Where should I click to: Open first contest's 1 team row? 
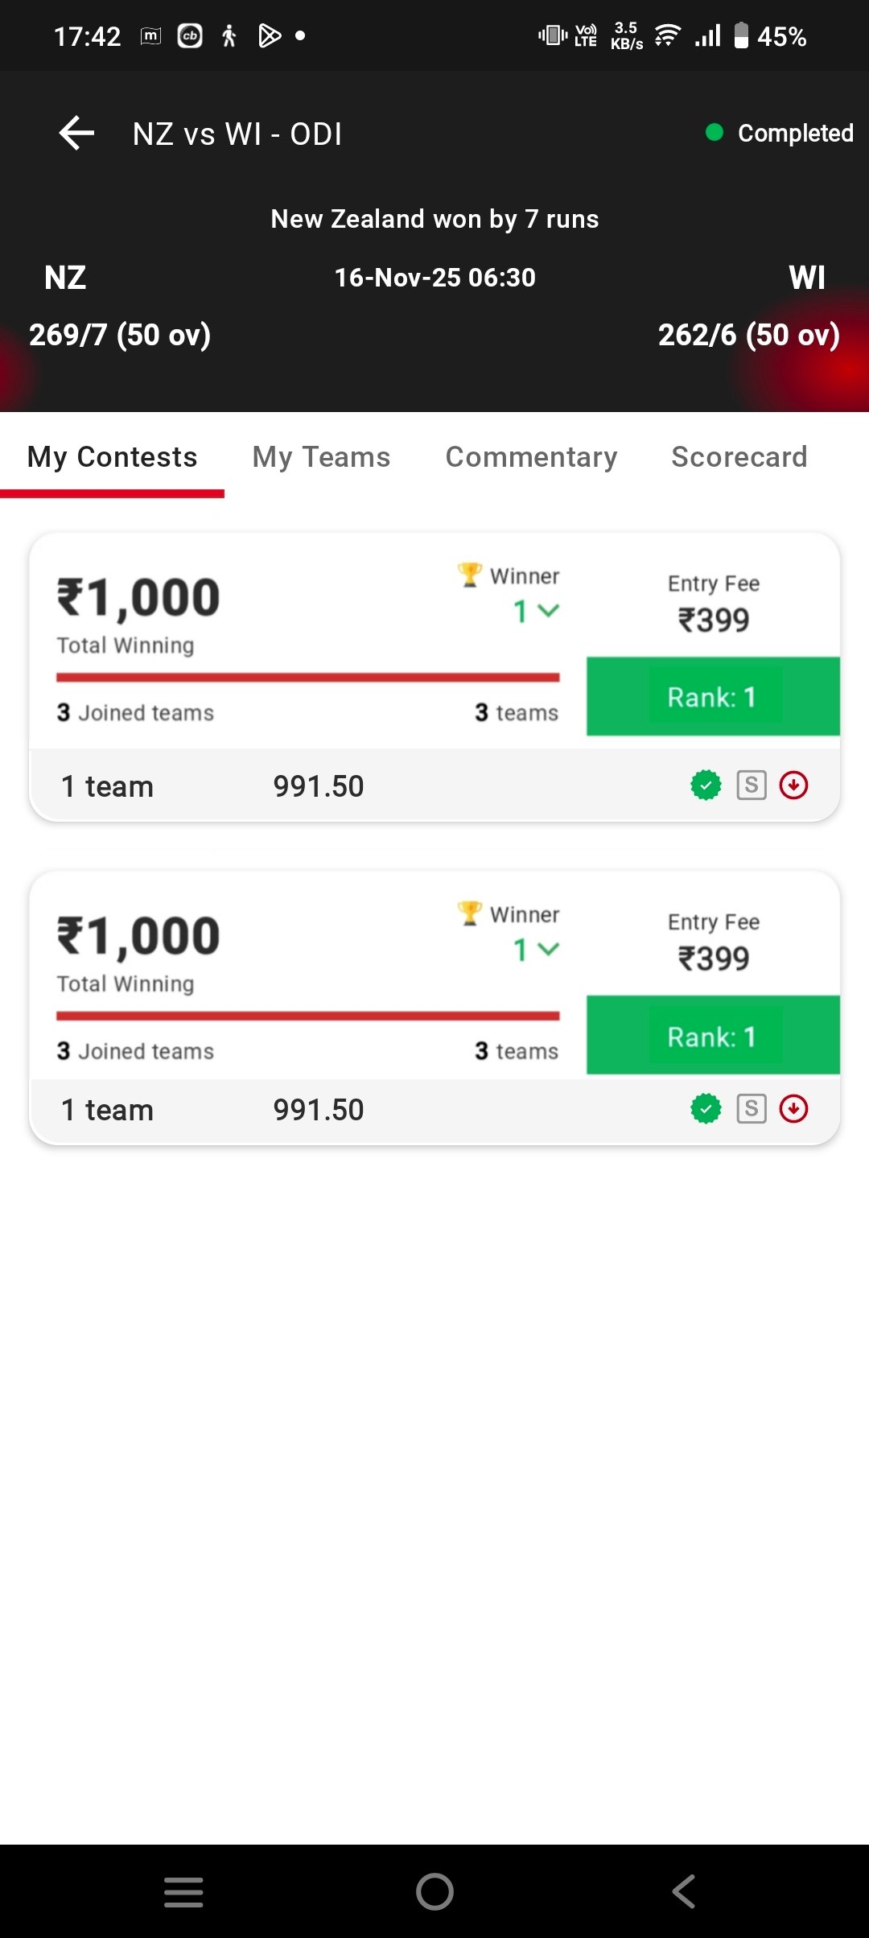tap(108, 786)
